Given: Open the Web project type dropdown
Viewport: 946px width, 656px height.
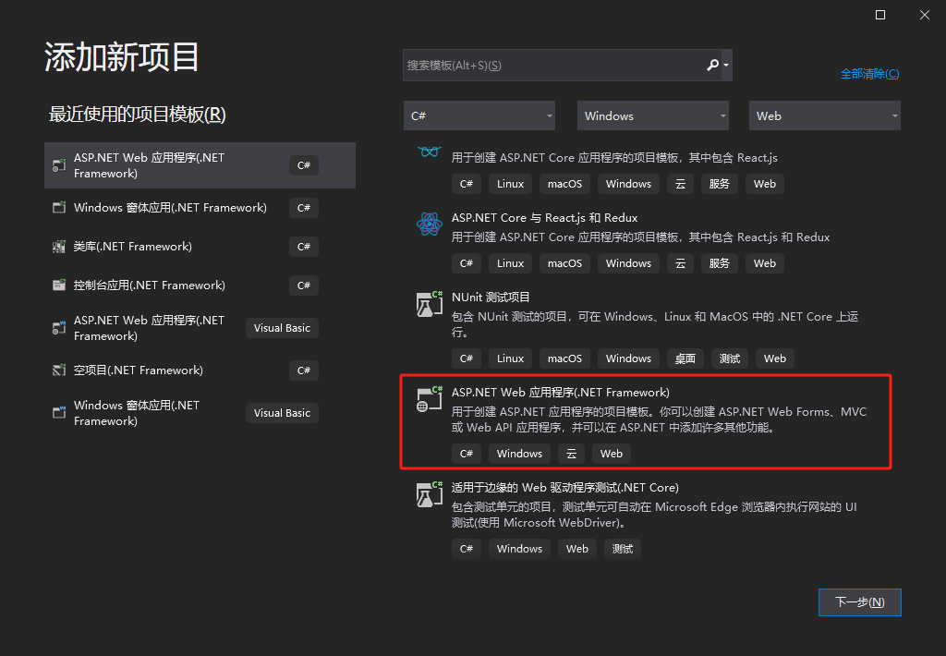Looking at the screenshot, I should coord(824,115).
